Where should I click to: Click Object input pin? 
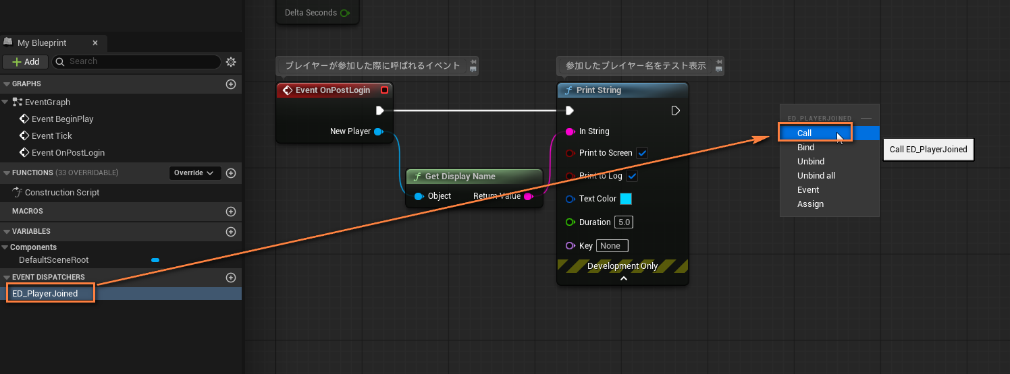pyautogui.click(x=419, y=196)
